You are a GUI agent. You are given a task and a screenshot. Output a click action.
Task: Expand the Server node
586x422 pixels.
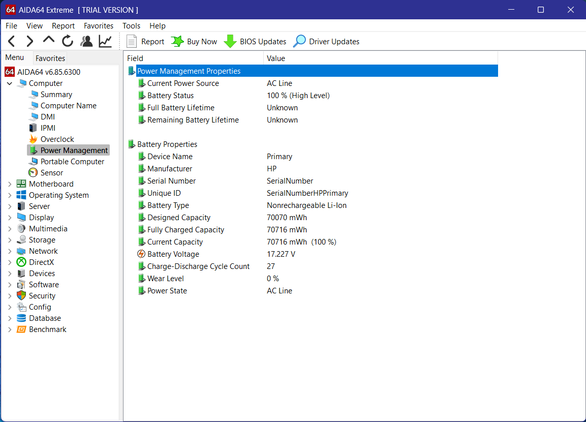(10, 206)
